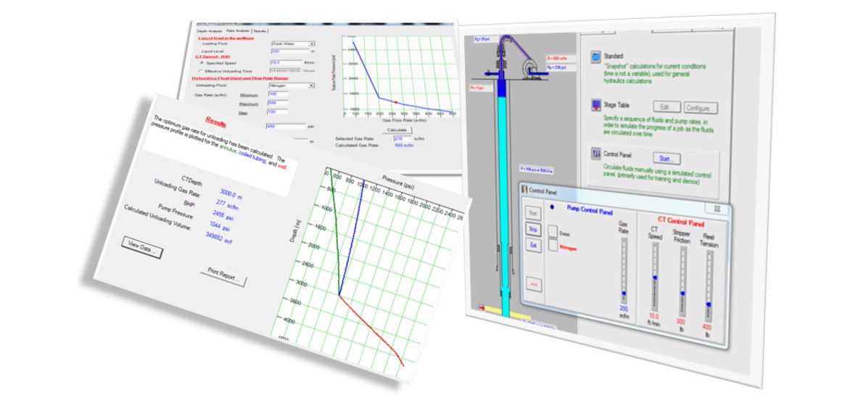866x403 pixels.
Task: Click the Control Panel sliders icon
Action: pos(596,154)
